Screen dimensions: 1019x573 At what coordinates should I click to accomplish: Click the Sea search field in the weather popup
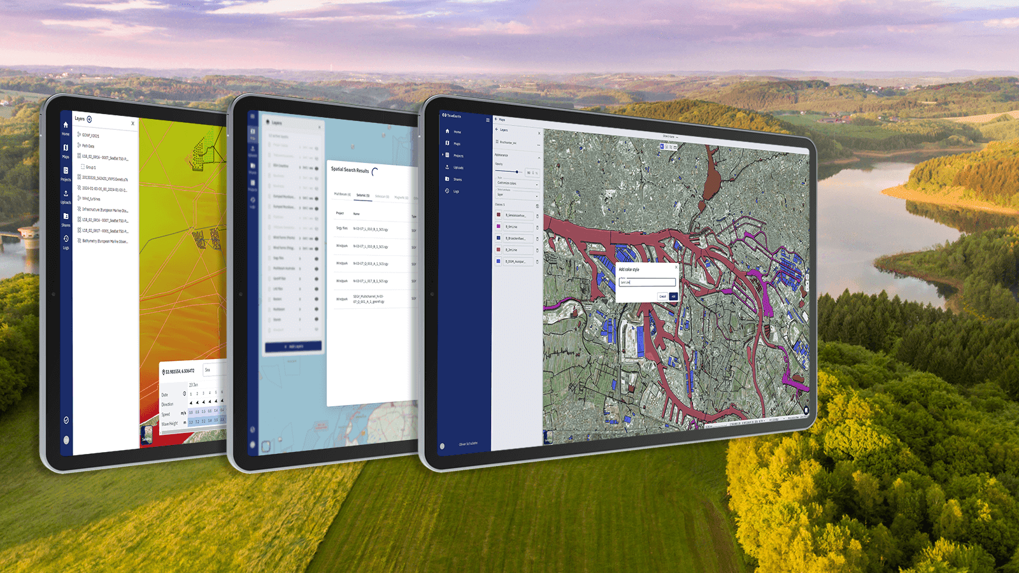coord(214,369)
